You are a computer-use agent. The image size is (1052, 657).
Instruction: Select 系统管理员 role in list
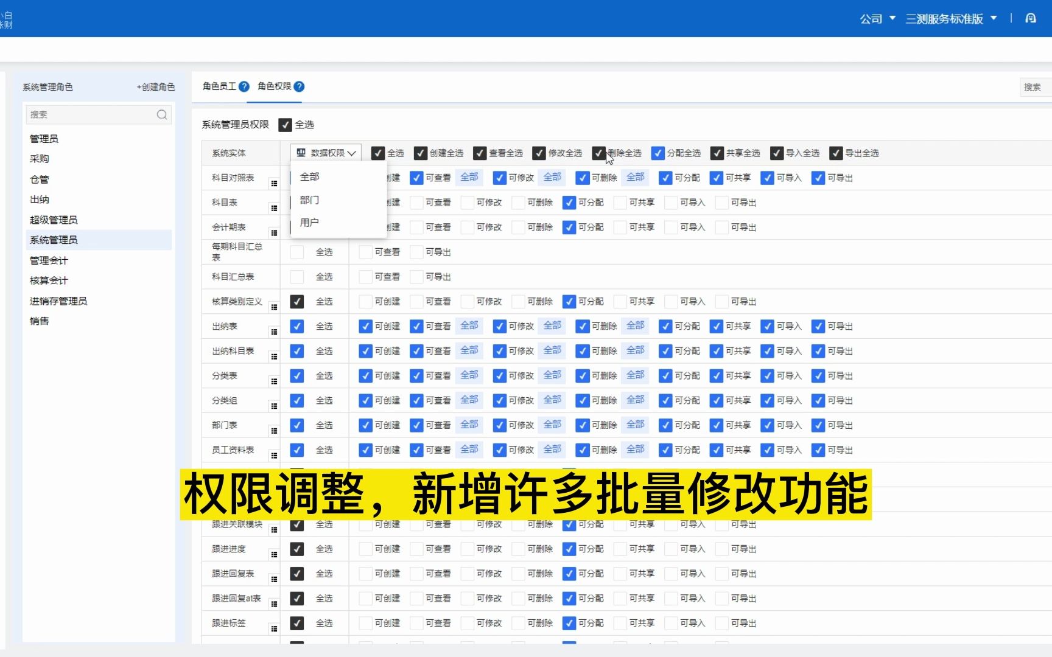(x=99, y=240)
